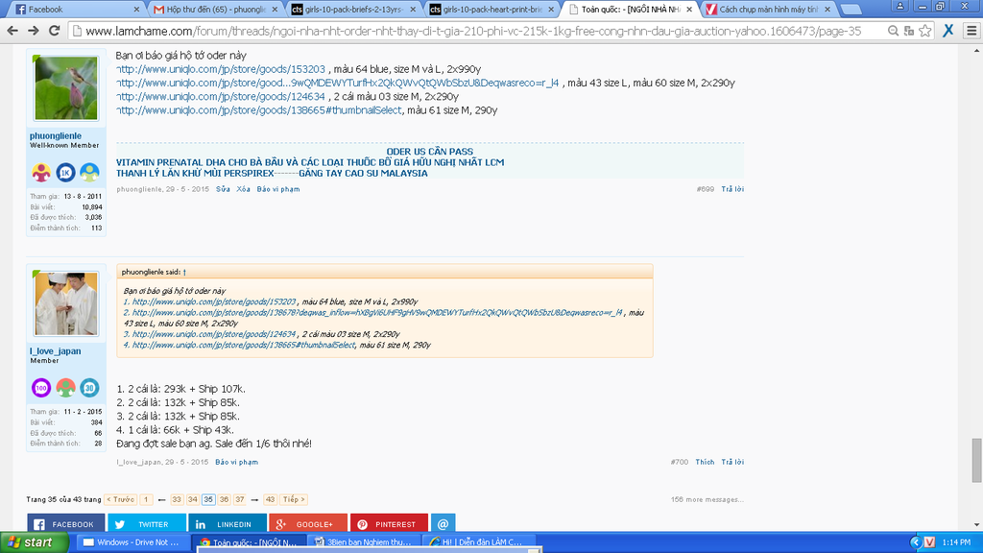983x553 pixels.
Task: Open the uniqlo goods/153203 link in first post
Action: coord(221,69)
